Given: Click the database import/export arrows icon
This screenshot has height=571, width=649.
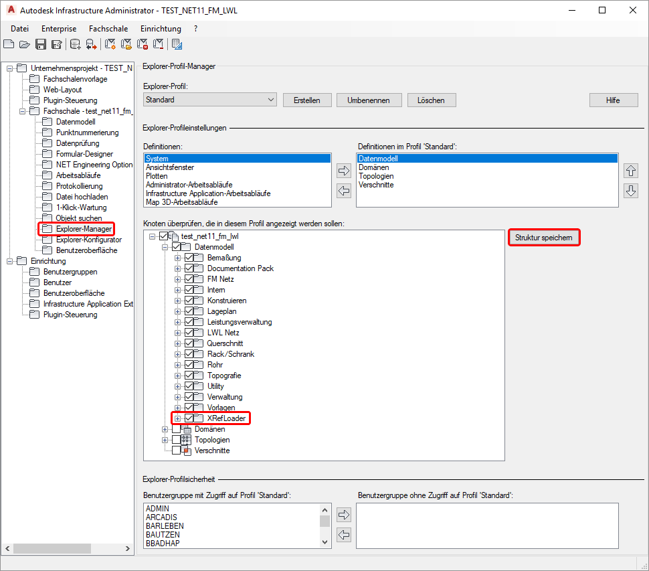Looking at the screenshot, I should tap(91, 44).
